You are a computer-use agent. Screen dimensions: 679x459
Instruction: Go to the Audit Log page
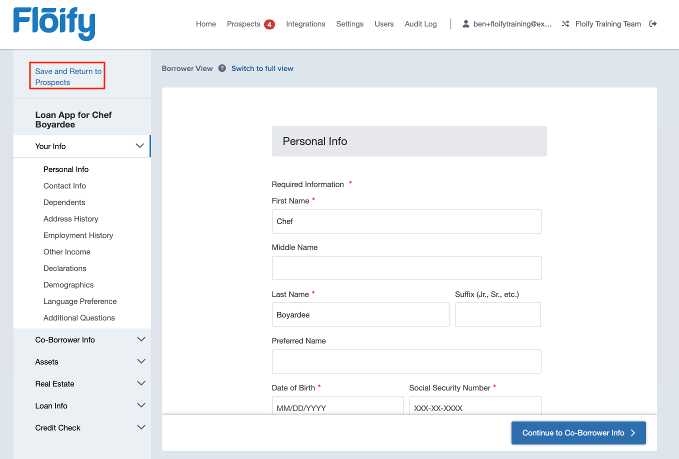420,24
